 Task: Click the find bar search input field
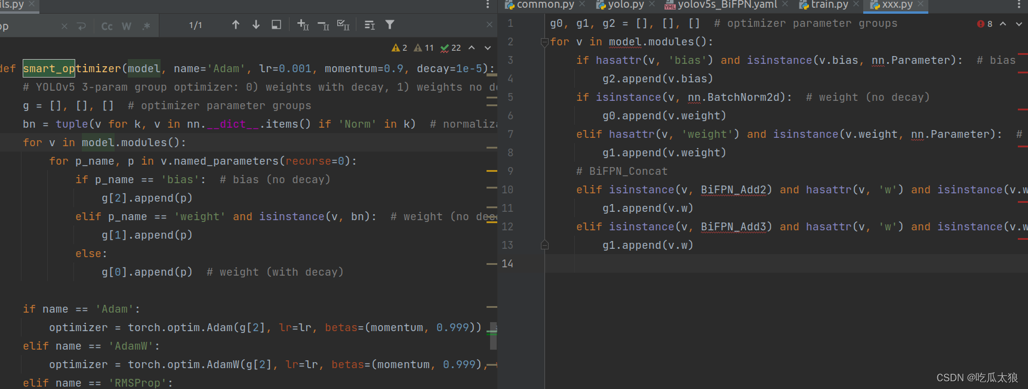coord(30,26)
